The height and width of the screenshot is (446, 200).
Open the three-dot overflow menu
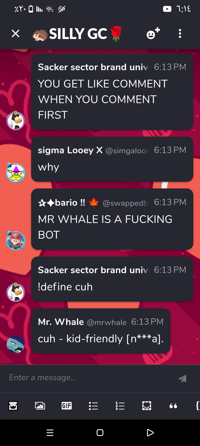[x=180, y=34]
